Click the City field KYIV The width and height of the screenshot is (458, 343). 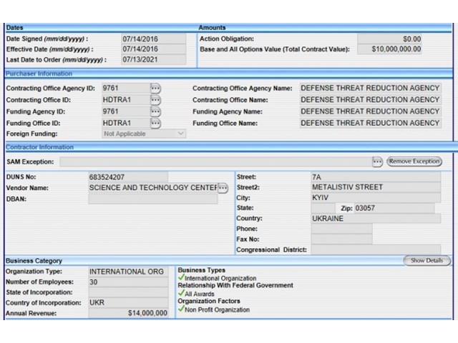point(376,198)
